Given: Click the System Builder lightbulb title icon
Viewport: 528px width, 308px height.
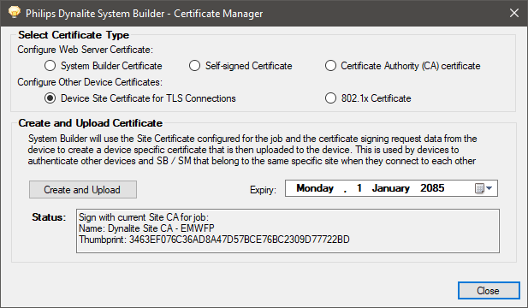Looking at the screenshot, I should click(x=15, y=13).
